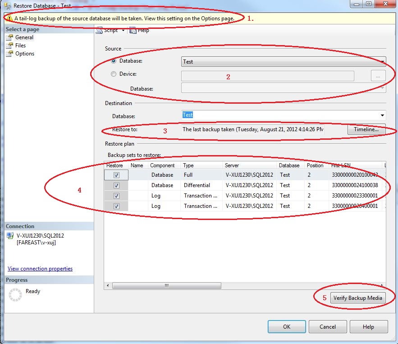Click the Script toolbar button
The image size is (398, 344).
(107, 30)
